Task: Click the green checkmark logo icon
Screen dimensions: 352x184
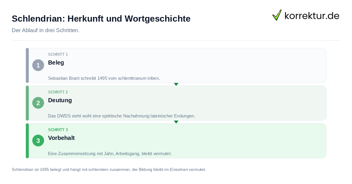Action: click(x=277, y=15)
